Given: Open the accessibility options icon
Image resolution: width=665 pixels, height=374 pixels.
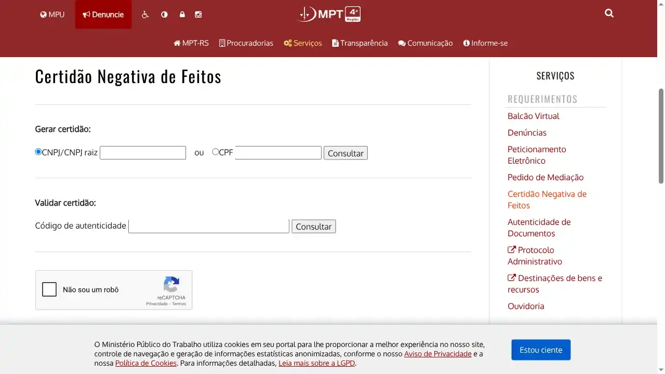Looking at the screenshot, I should [145, 14].
